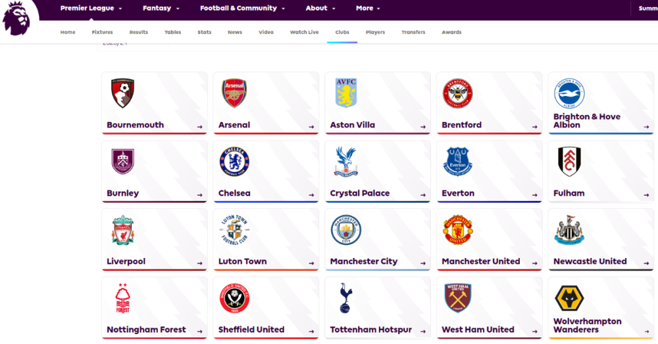This screenshot has height=344, width=658.
Task: Select the Nottingham Forest club name
Action: pos(146,330)
